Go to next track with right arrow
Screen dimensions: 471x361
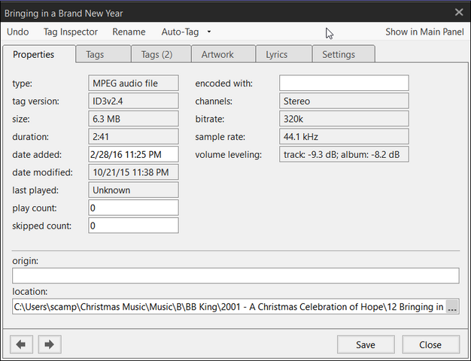pos(50,344)
